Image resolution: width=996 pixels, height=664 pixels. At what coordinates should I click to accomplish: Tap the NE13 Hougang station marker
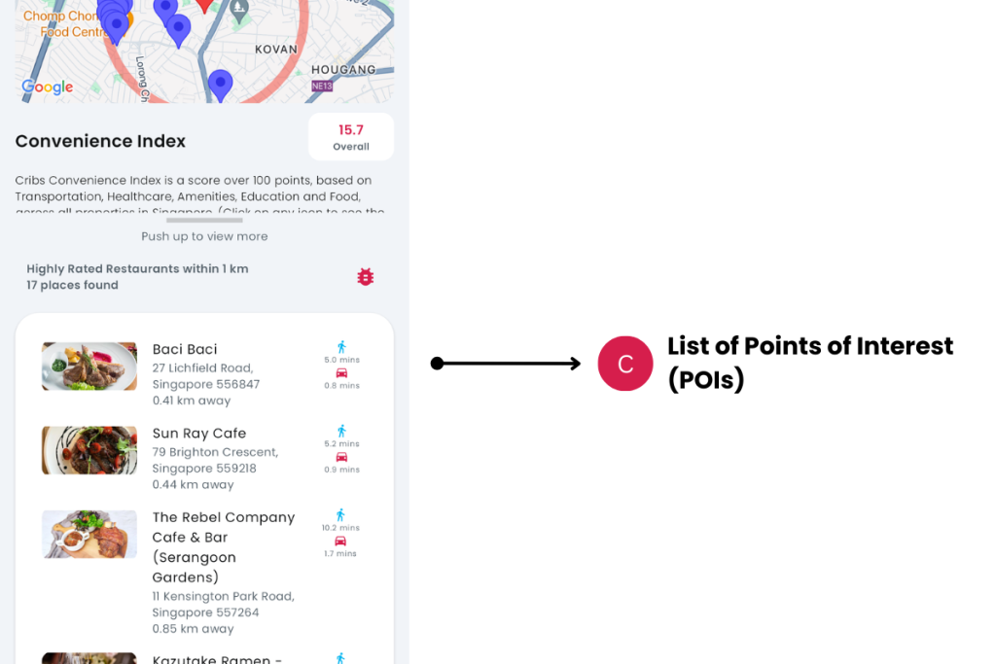point(322,87)
